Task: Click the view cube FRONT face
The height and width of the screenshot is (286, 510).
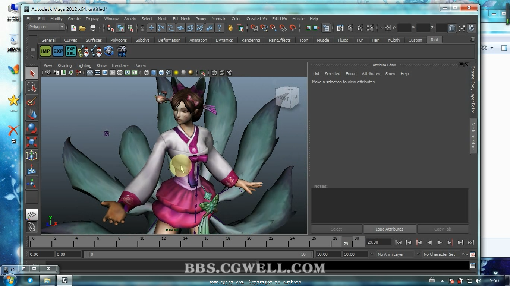Action: [x=283, y=99]
